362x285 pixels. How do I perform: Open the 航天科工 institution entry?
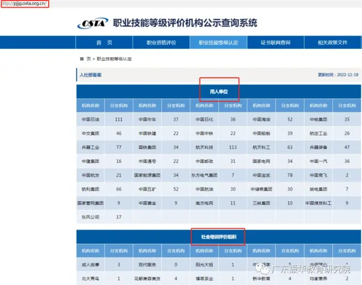pos(261,147)
